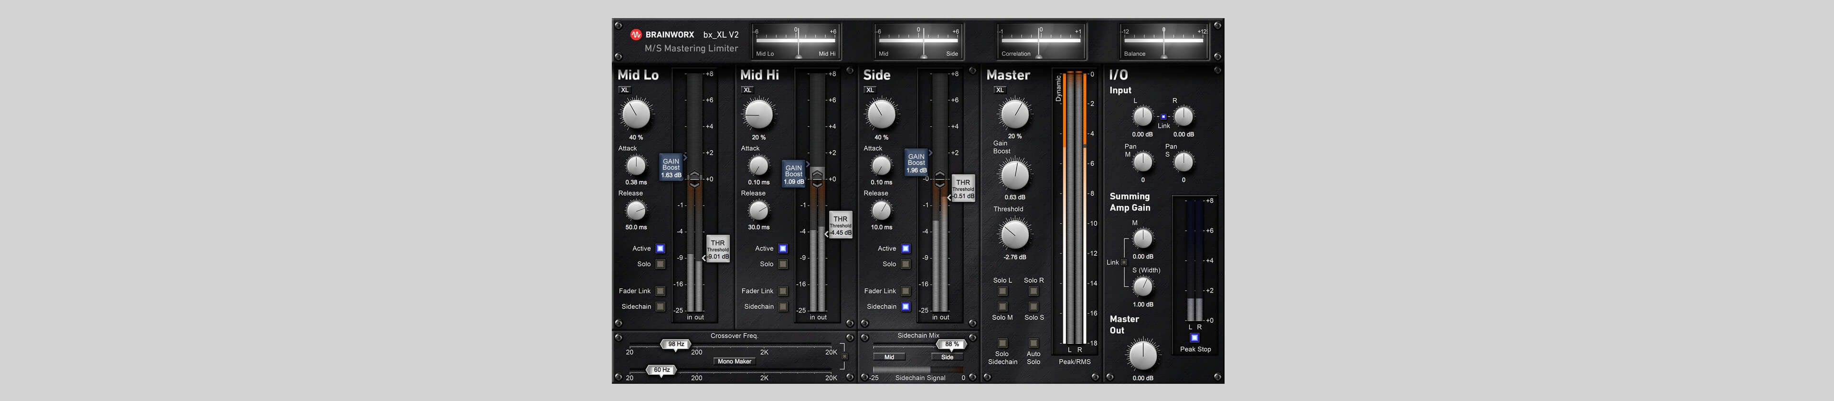Adjust the Mid Lo Attack knob

[x=636, y=166]
